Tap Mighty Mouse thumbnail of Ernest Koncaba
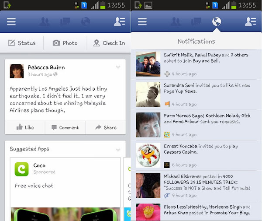The image size is (262, 221). [148, 155]
